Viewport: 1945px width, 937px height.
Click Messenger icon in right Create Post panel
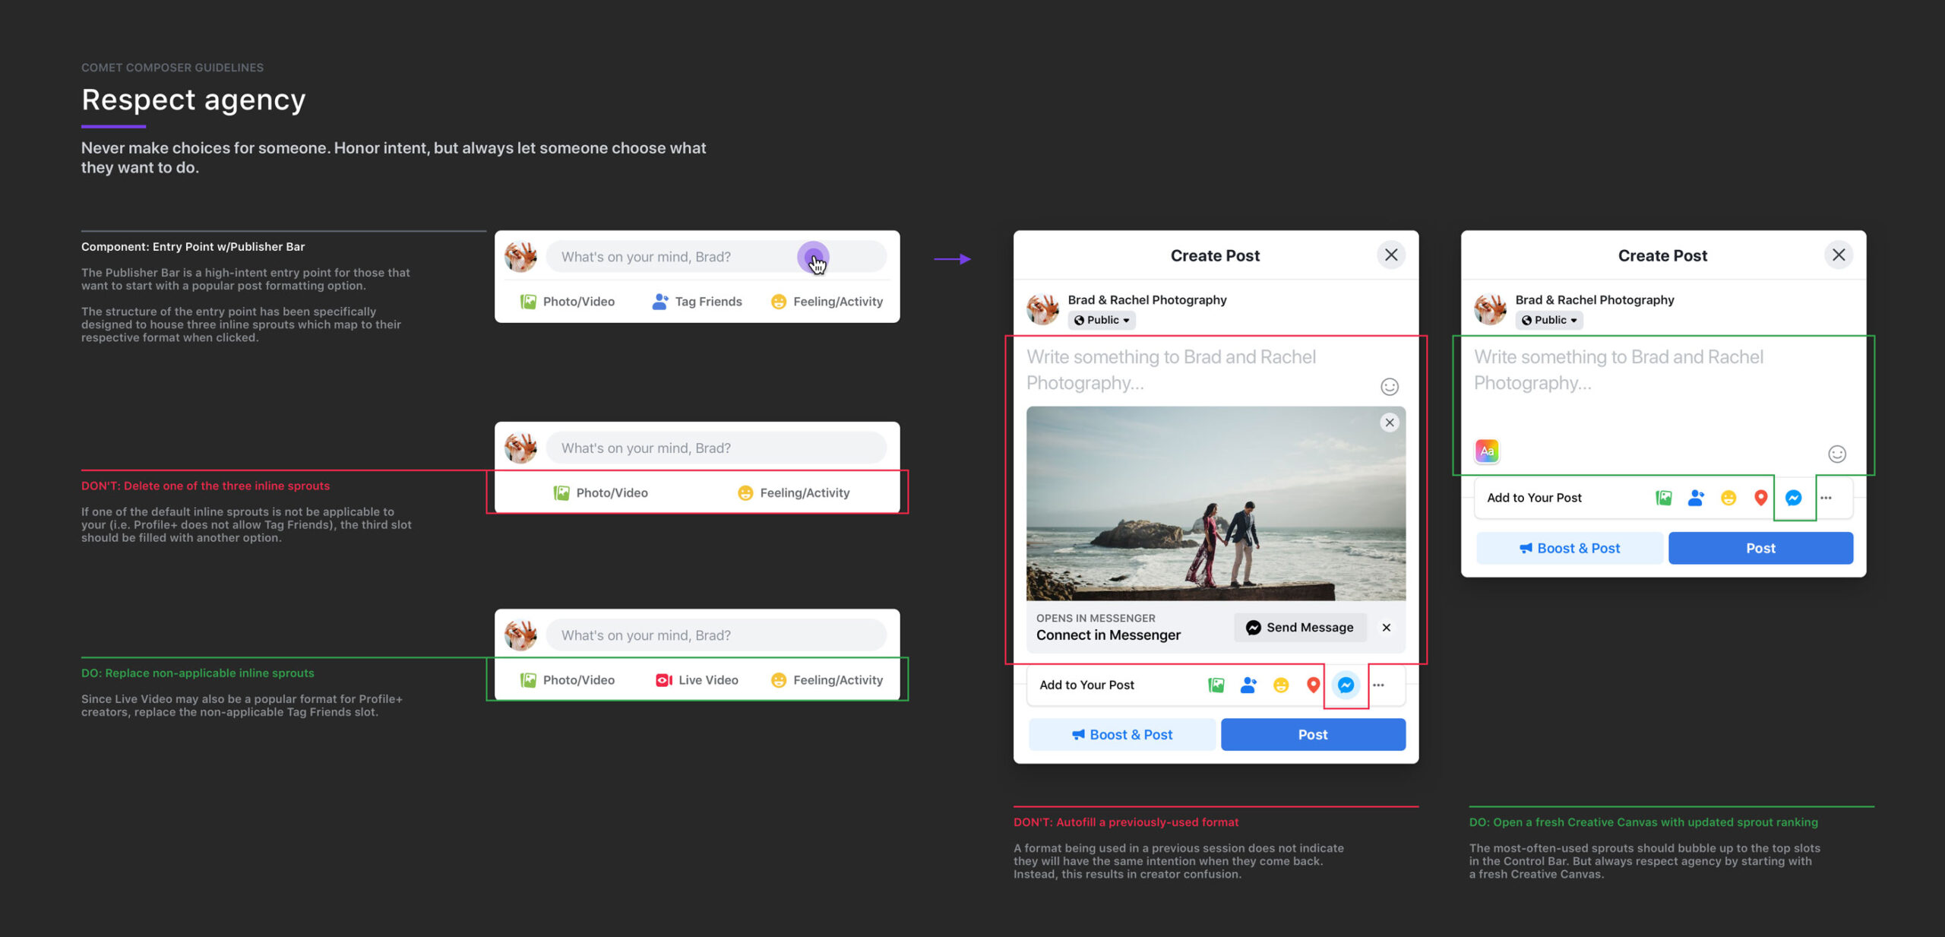point(1793,498)
